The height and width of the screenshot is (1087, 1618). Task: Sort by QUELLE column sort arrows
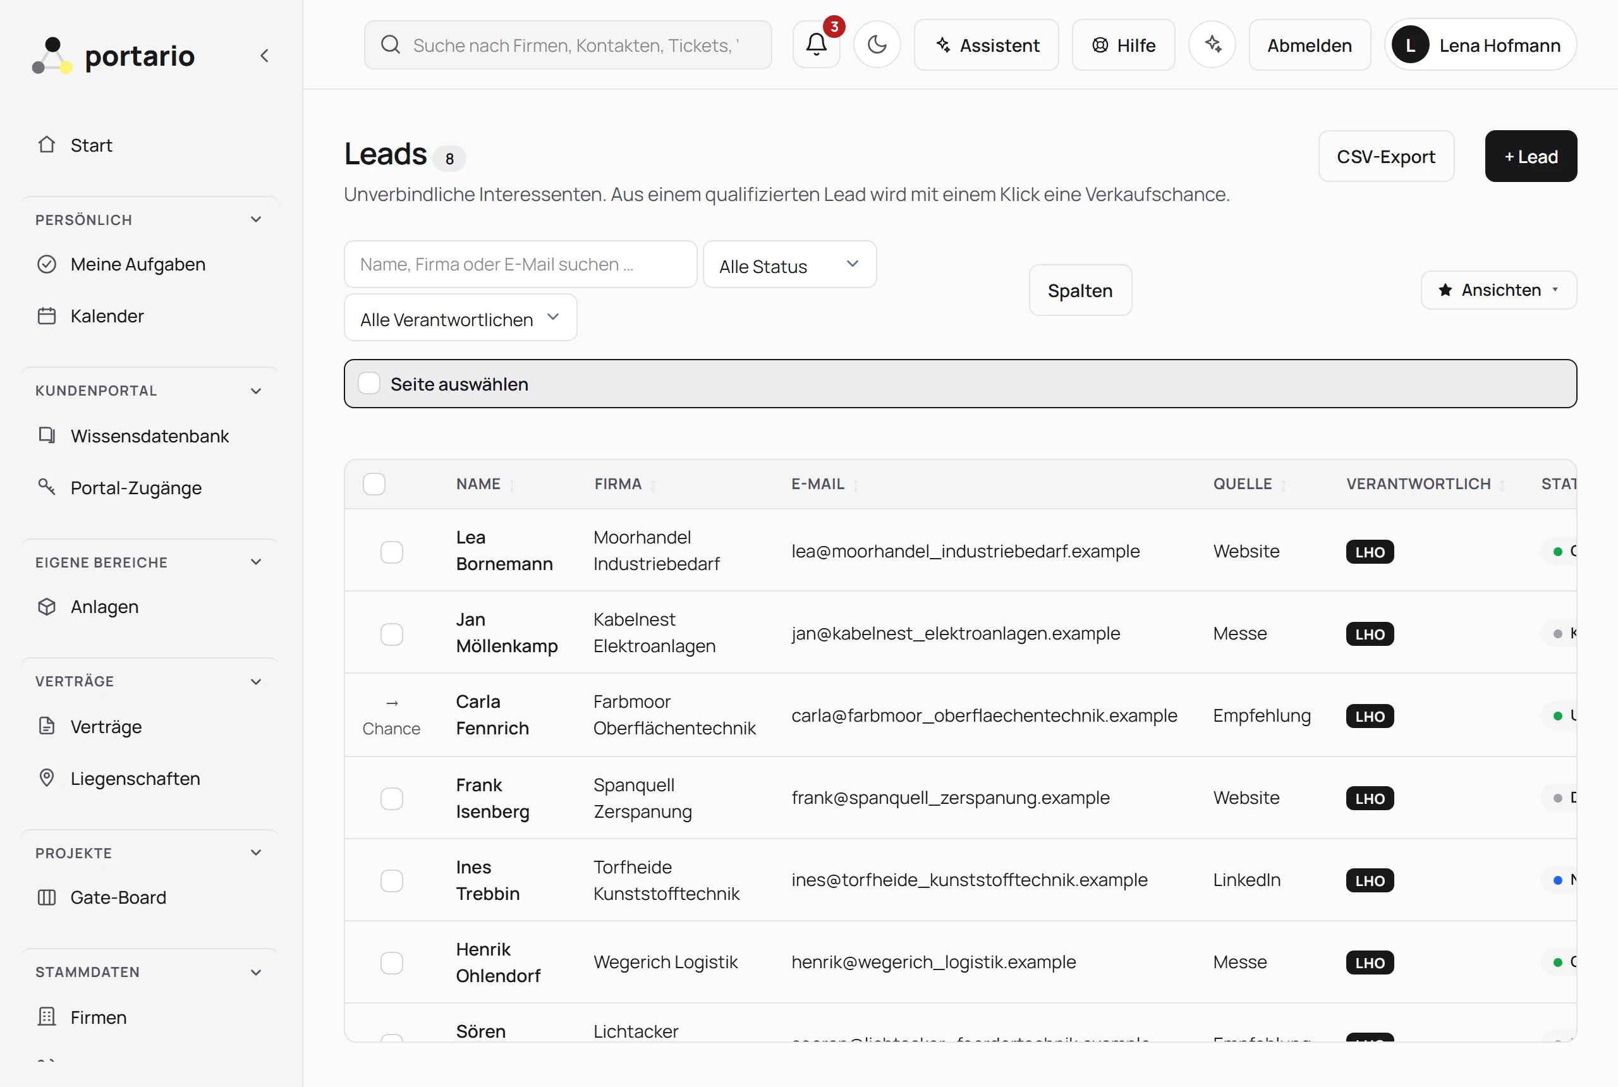point(1283,485)
